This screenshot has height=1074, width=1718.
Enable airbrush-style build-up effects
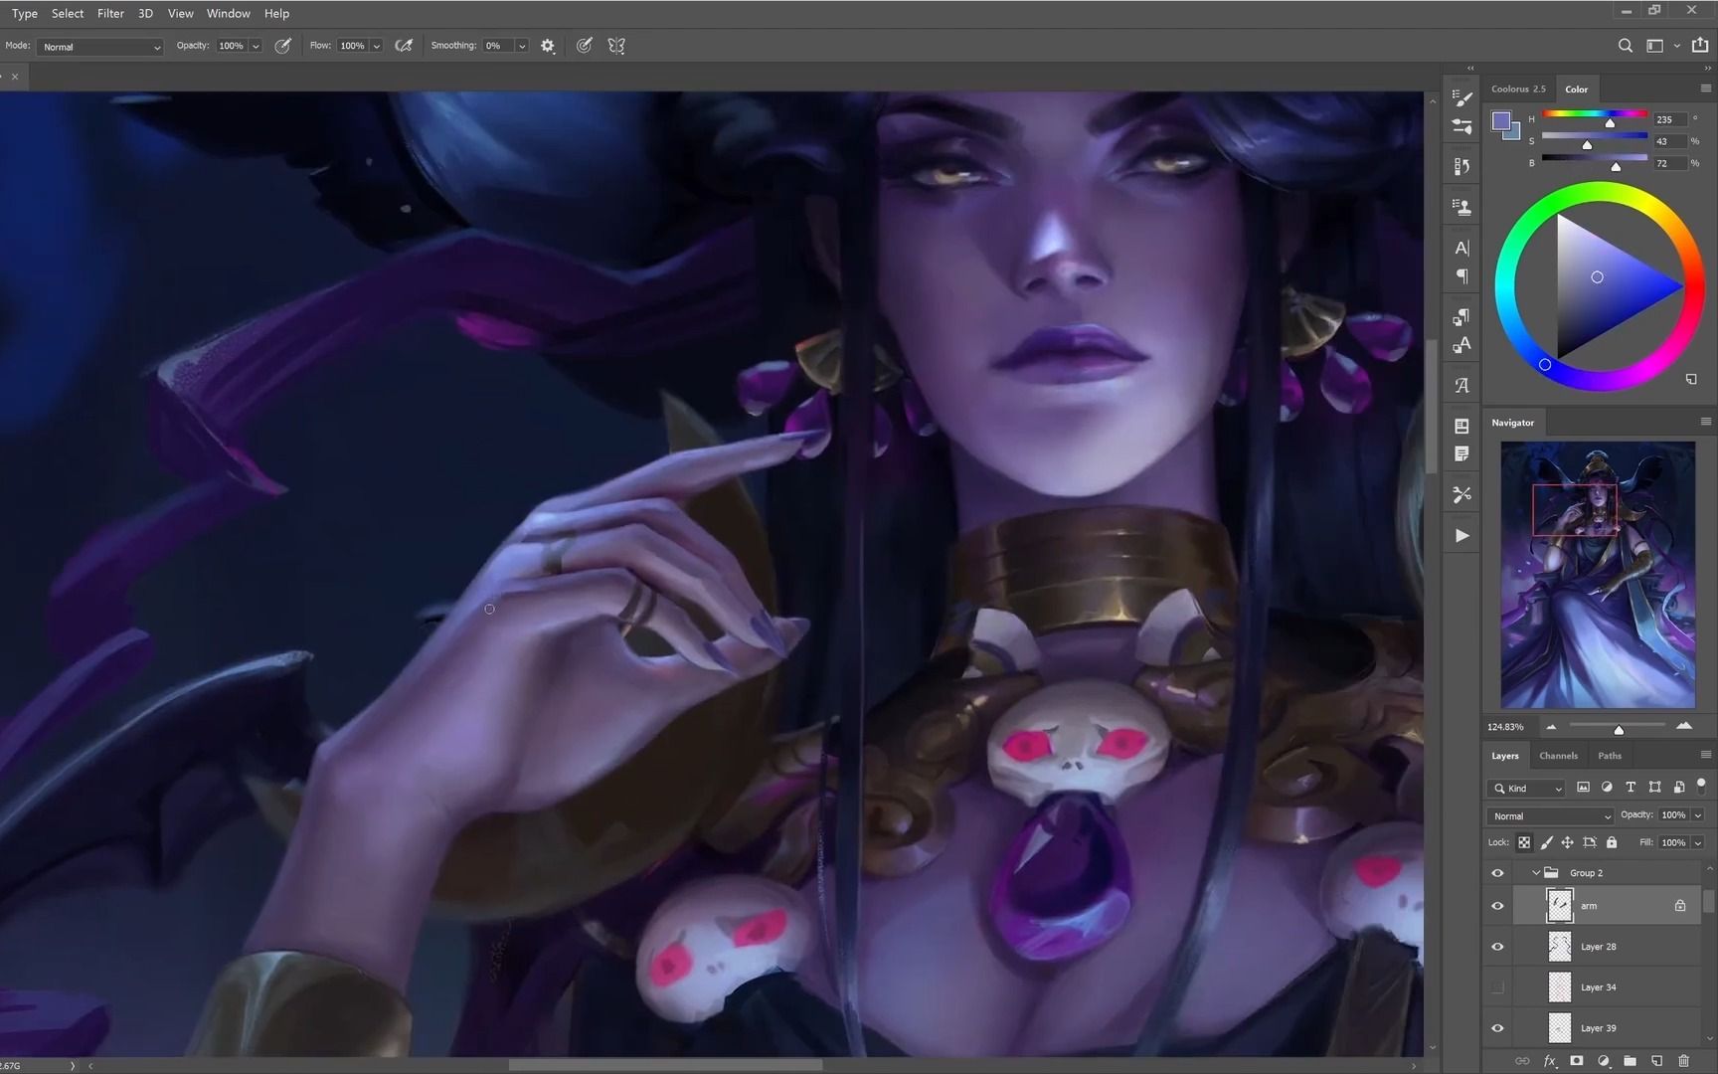404,46
